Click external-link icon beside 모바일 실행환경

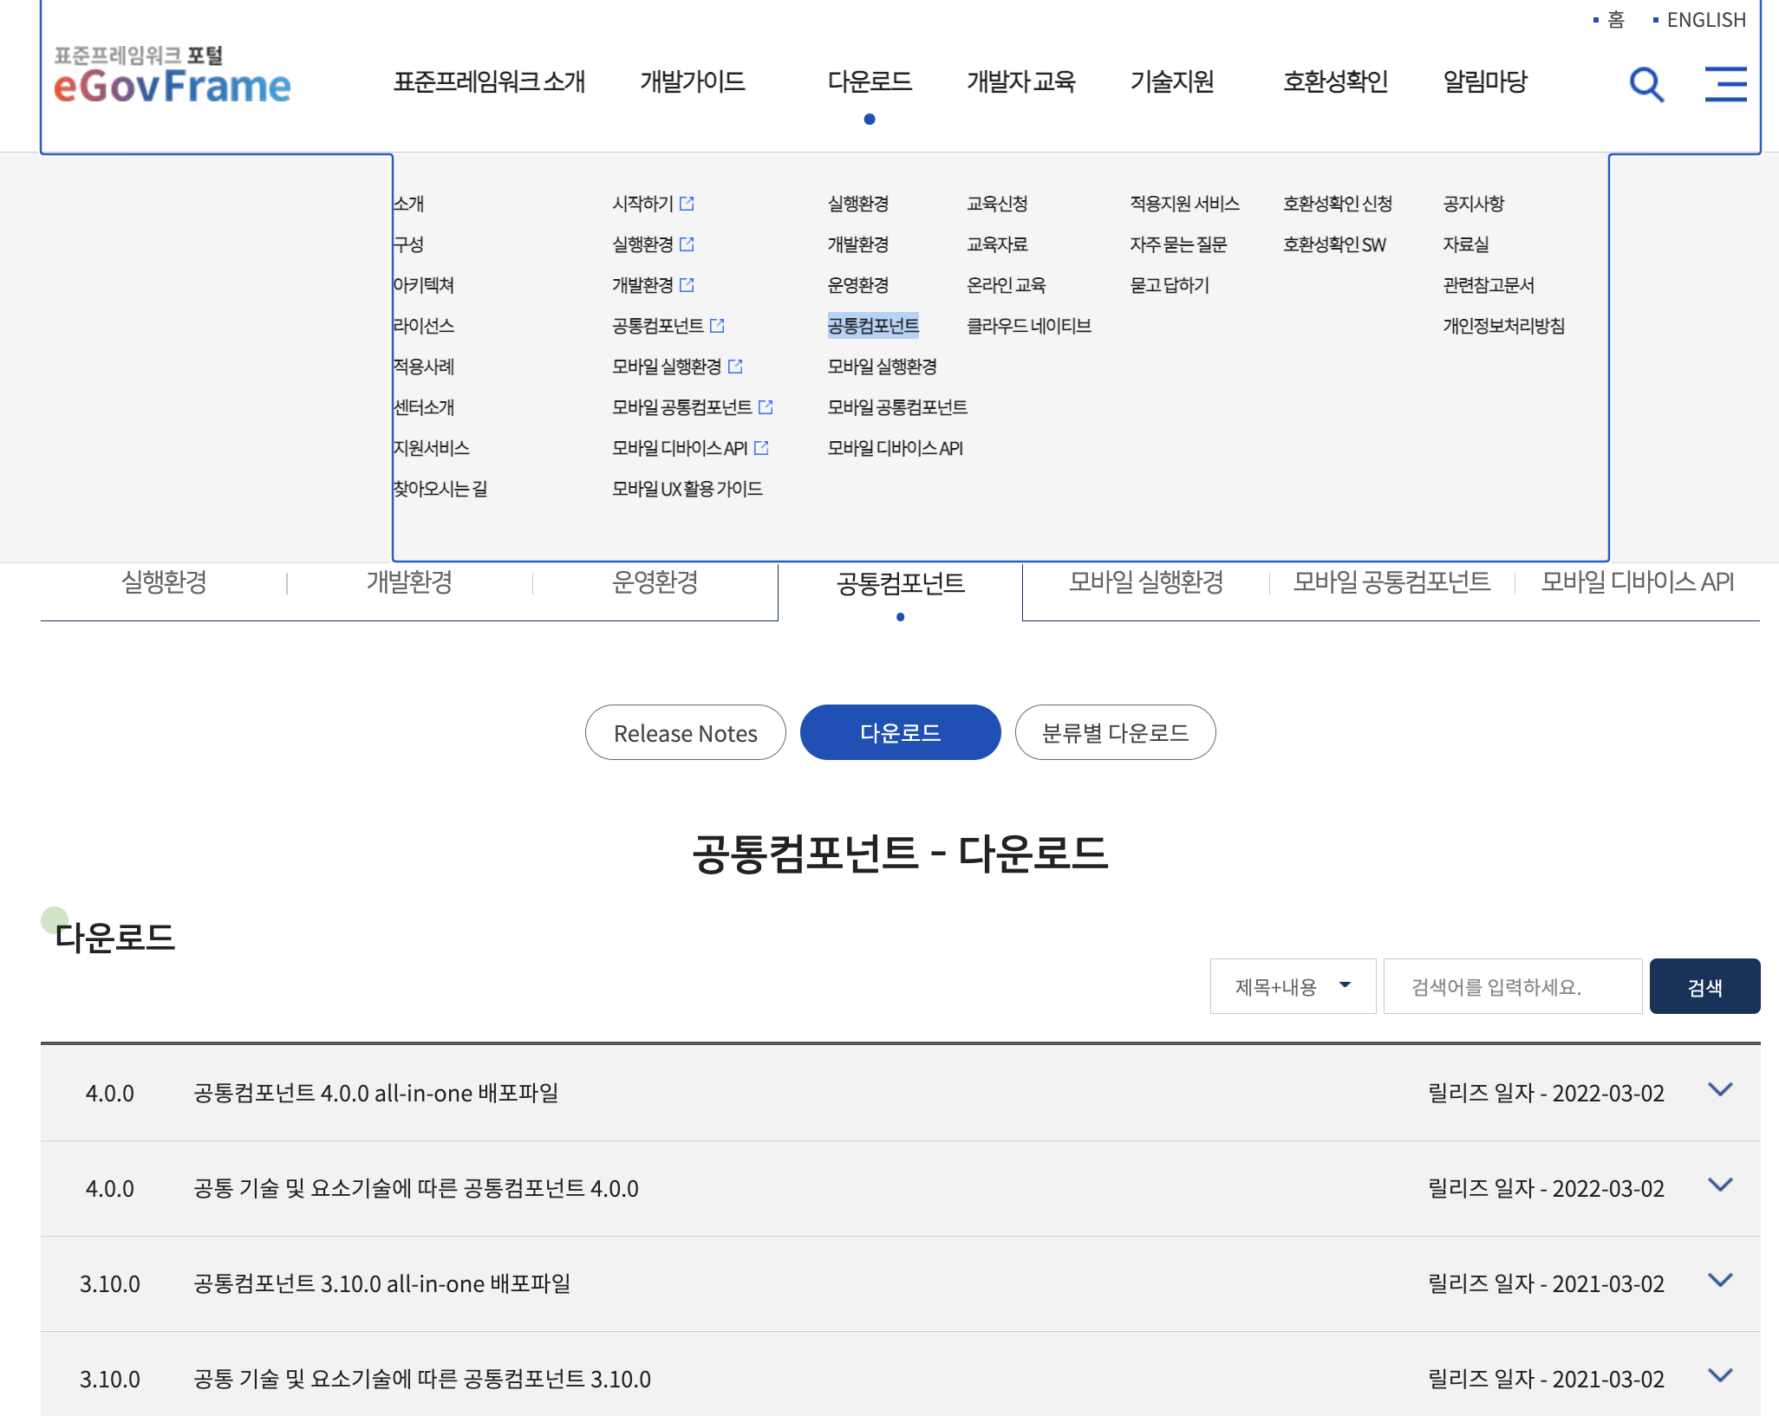(735, 367)
